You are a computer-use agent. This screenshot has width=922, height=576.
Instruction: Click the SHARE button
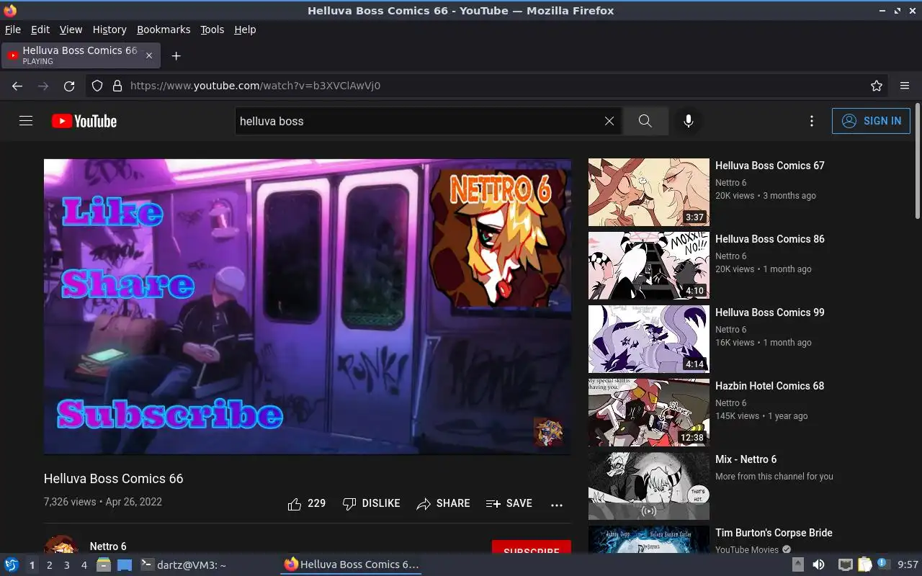[x=444, y=504]
